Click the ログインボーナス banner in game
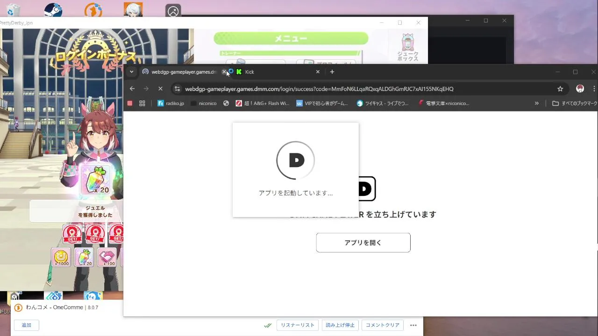 tap(96, 56)
